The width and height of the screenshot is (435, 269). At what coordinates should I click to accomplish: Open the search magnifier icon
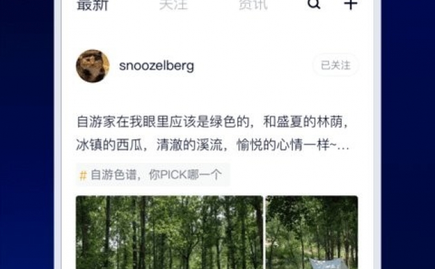314,4
